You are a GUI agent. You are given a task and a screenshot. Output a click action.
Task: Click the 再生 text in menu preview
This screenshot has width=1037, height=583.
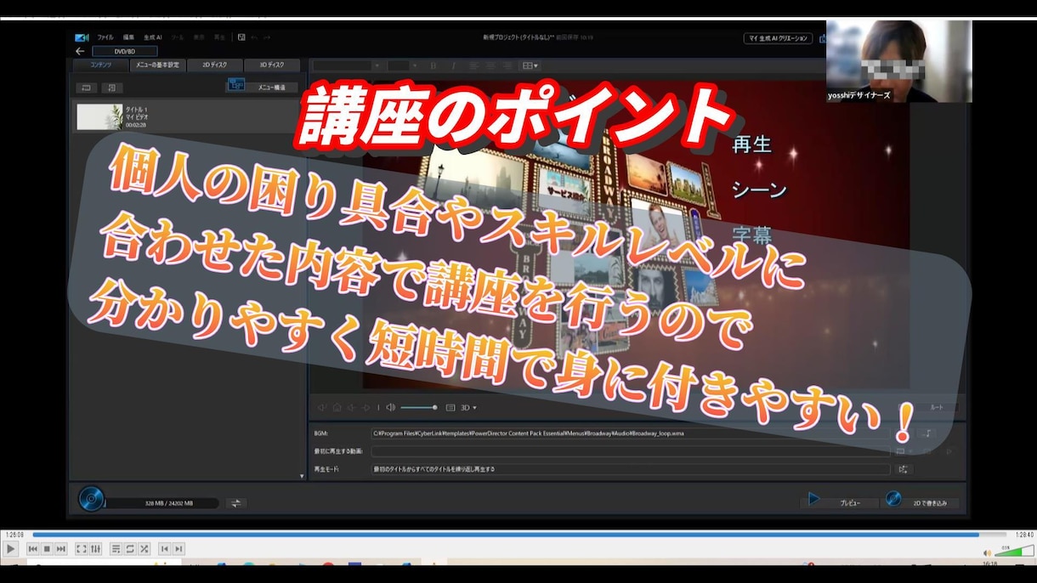click(x=751, y=144)
